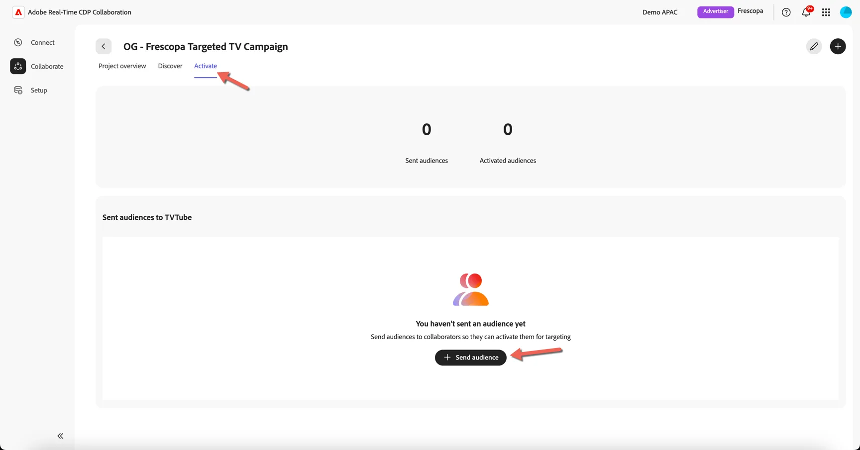Open the help question mark icon
The image size is (860, 450).
786,12
